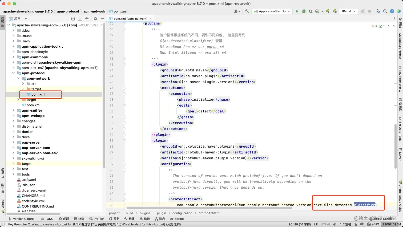Click the blue update arrow icon
This screenshot has width=403, height=227.
coord(392,11)
